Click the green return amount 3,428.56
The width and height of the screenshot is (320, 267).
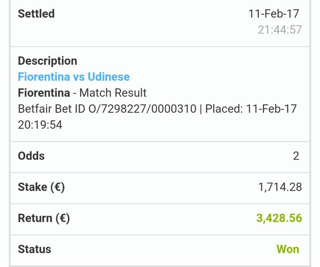tap(279, 218)
